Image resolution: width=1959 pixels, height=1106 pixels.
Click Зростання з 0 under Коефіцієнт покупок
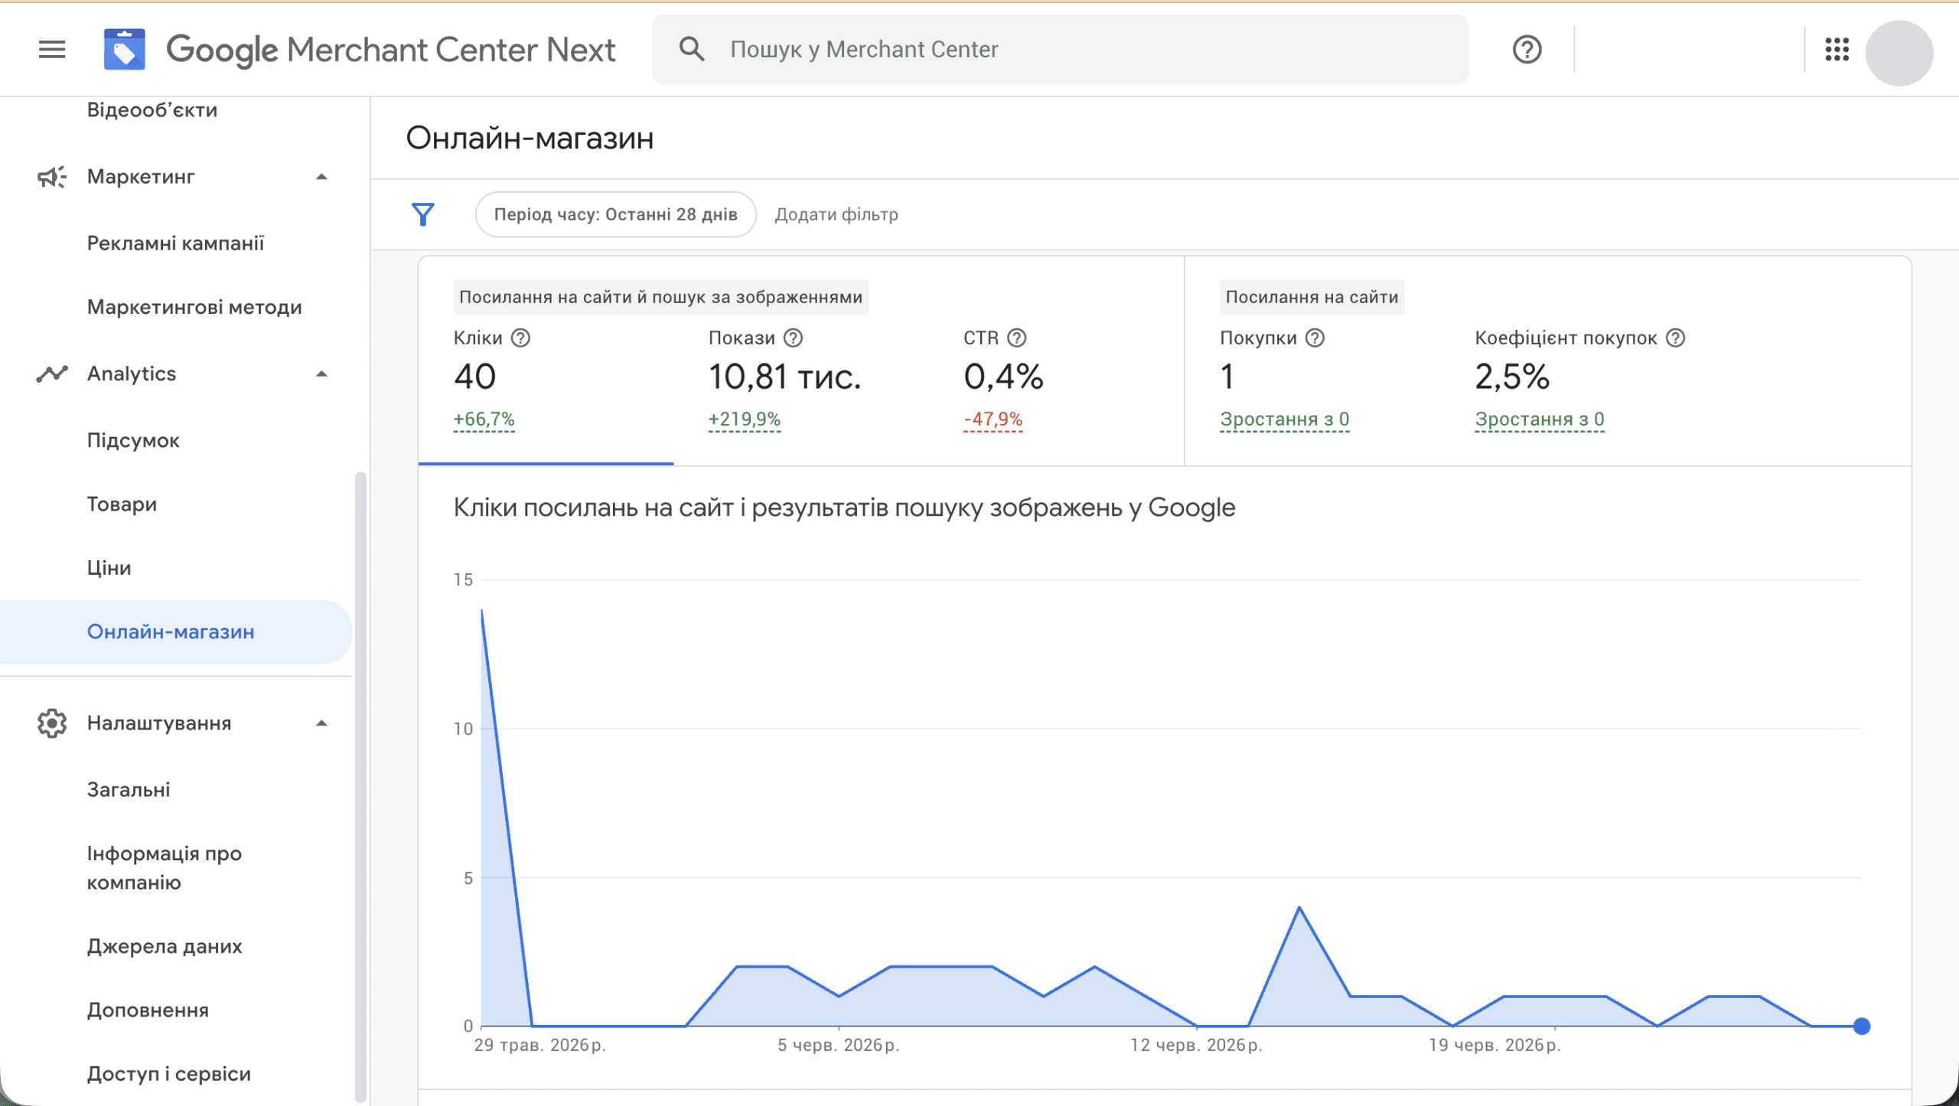[x=1540, y=419]
